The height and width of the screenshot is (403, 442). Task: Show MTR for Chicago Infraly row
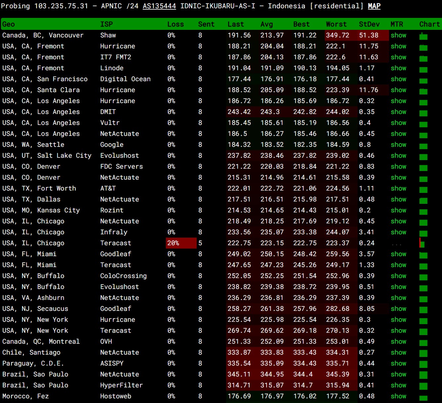click(x=398, y=232)
